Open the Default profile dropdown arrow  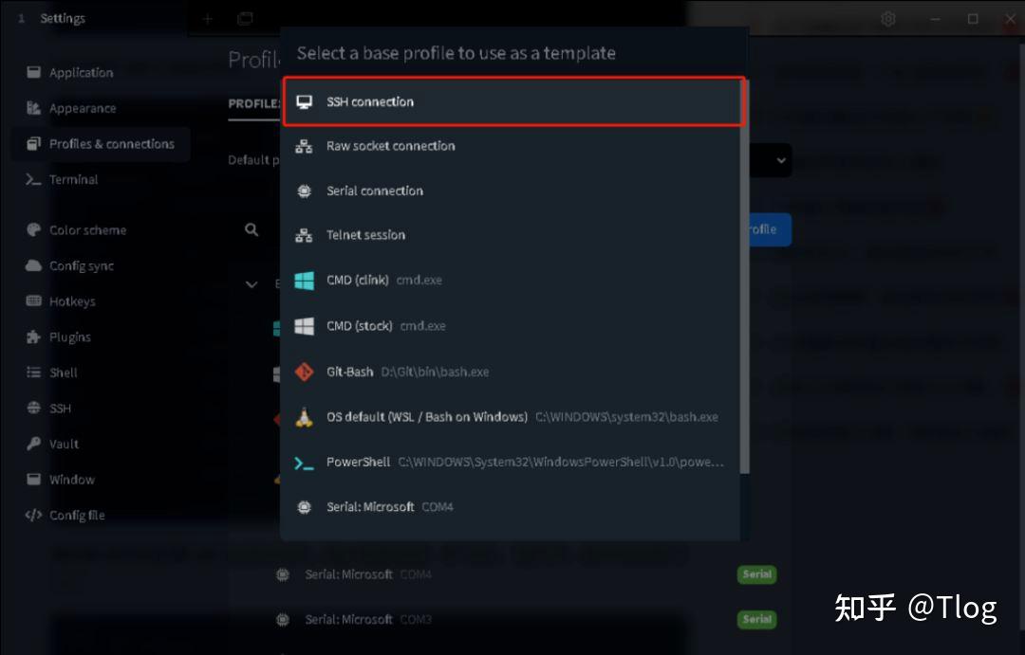[780, 160]
